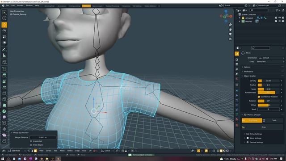Click the viewport zoom magnifier icon
The width and height of the screenshot is (286, 161).
pyautogui.click(x=230, y=25)
